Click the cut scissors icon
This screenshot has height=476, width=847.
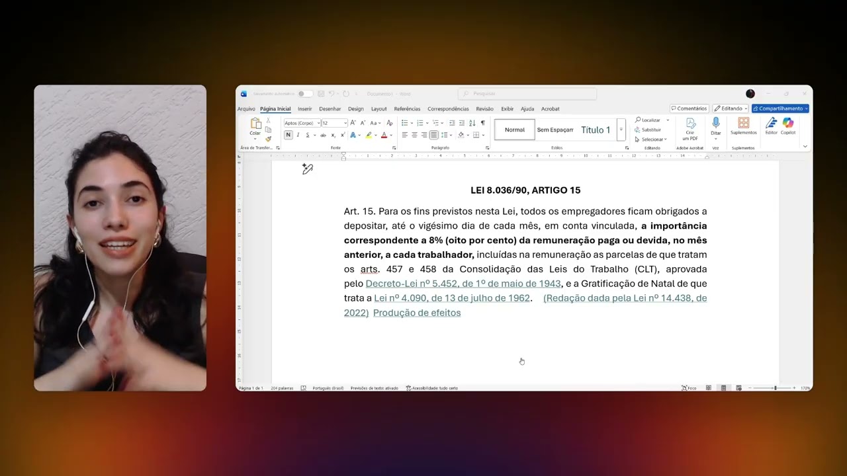tap(268, 120)
